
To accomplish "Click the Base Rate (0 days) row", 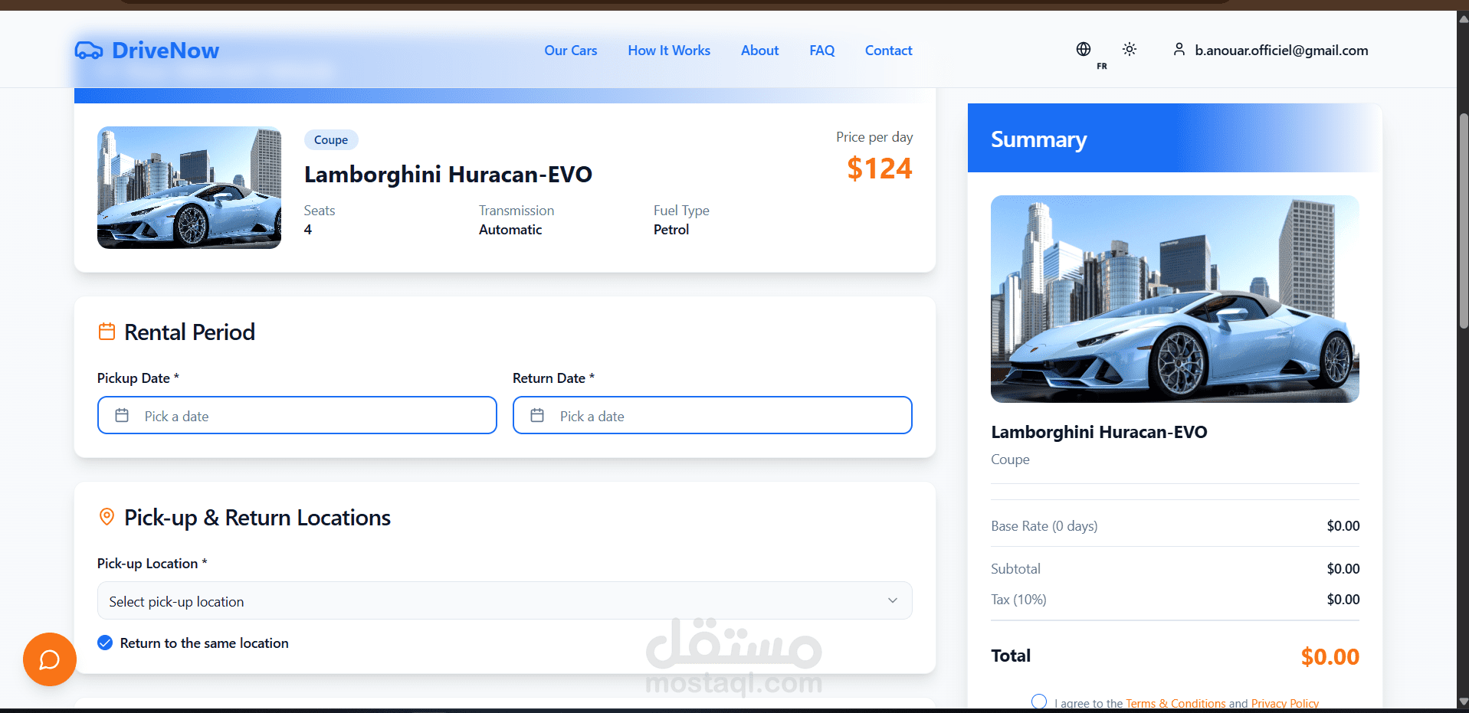I will [x=1175, y=526].
